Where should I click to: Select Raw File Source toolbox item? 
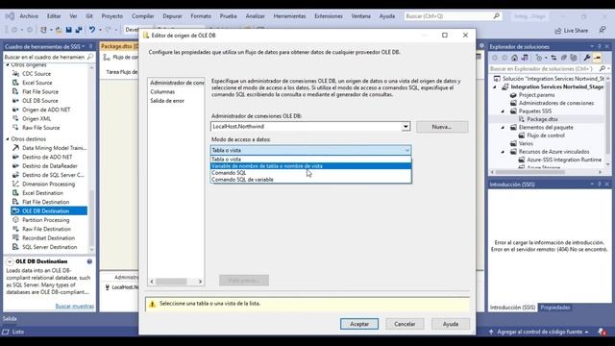pos(40,128)
